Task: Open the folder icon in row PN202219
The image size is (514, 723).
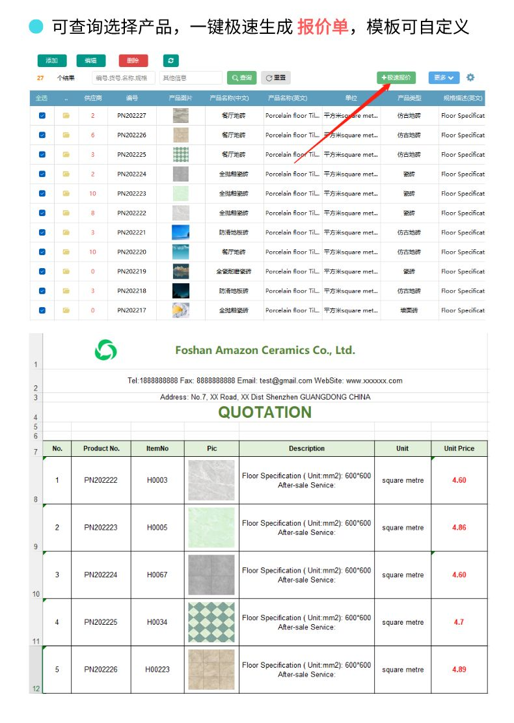Action: pyautogui.click(x=66, y=271)
